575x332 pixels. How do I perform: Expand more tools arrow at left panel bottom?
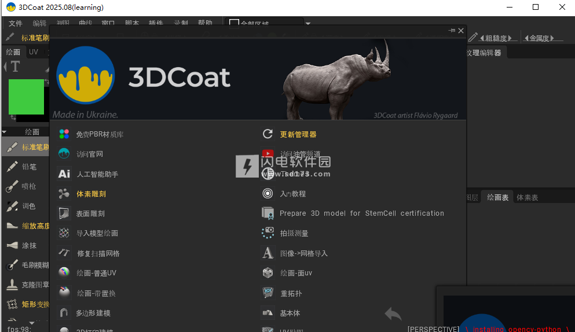click(32, 323)
